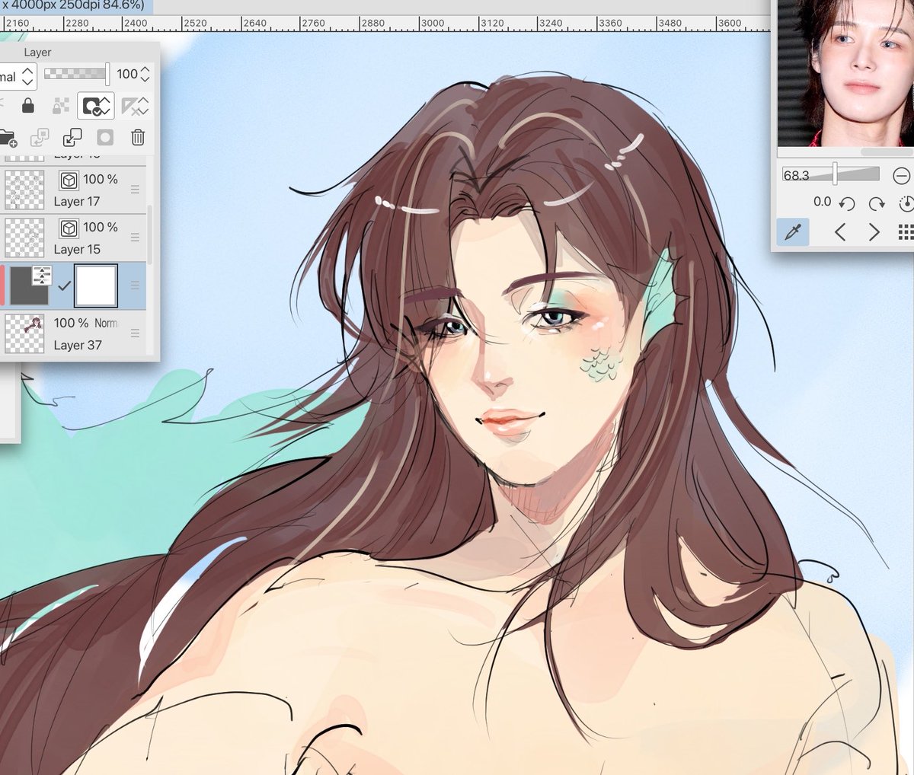
Task: Click the Sub View rotation value 0.0
Action: pos(822,202)
